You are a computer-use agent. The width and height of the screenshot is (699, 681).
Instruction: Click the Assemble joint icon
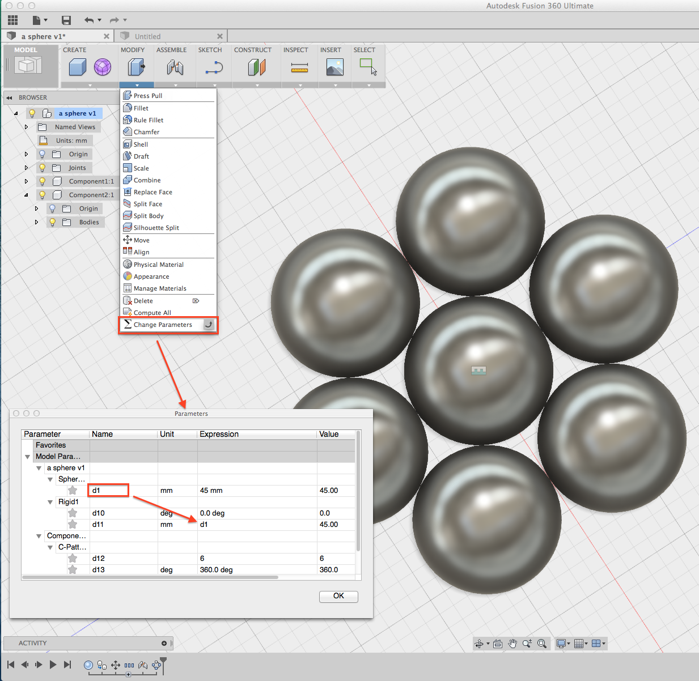click(175, 67)
